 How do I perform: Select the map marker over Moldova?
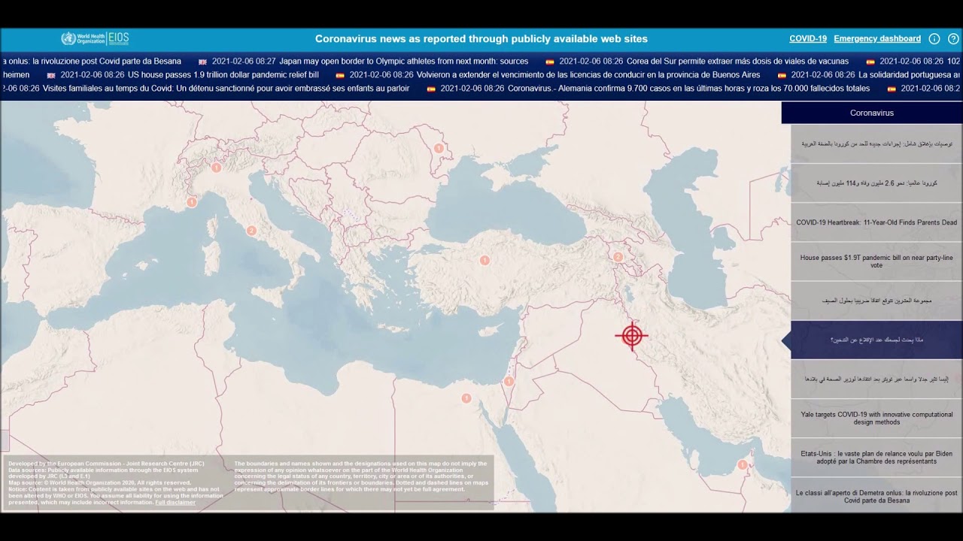coord(438,148)
